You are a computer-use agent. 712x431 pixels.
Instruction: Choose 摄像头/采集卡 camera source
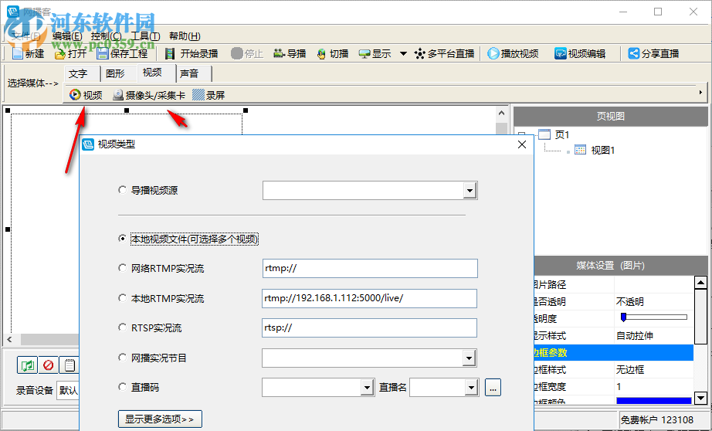[149, 95]
